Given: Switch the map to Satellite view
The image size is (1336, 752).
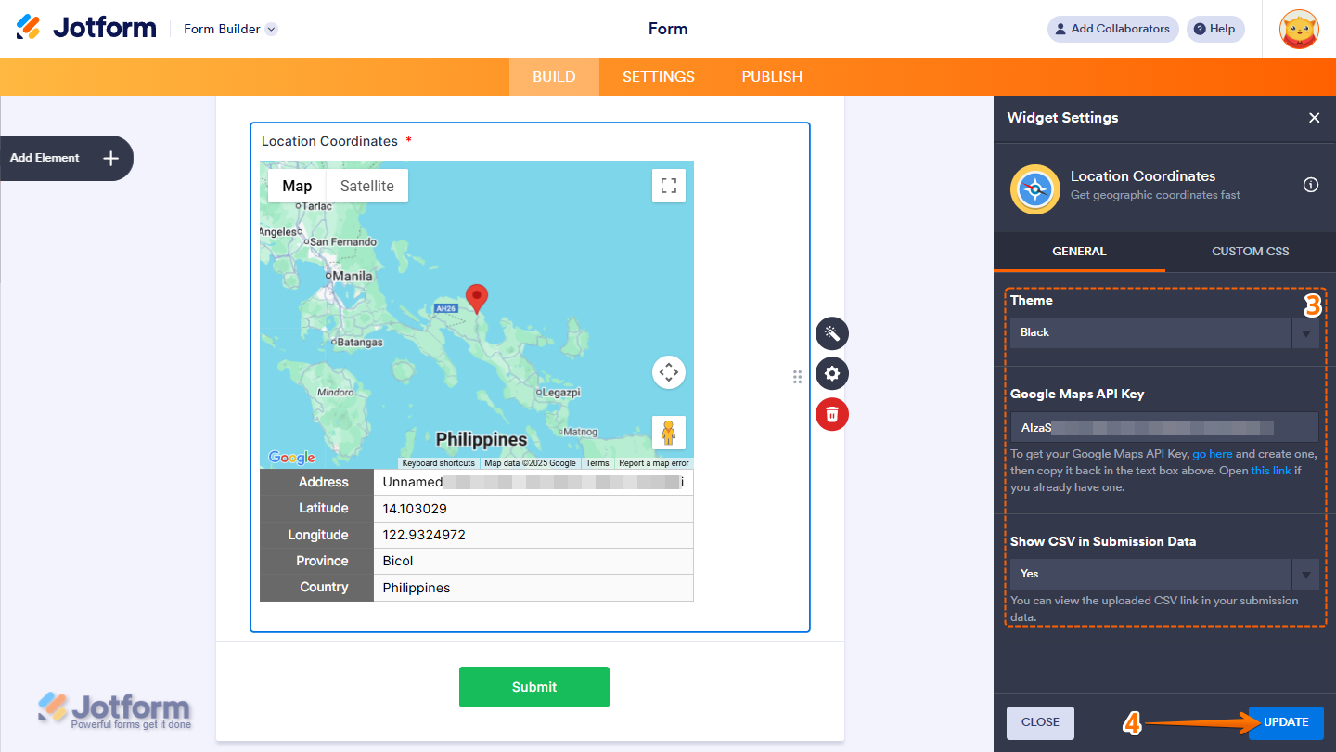Looking at the screenshot, I should click(x=366, y=185).
